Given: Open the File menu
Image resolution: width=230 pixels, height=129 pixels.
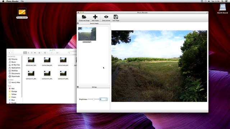Looking at the screenshot, I should point(22,1).
